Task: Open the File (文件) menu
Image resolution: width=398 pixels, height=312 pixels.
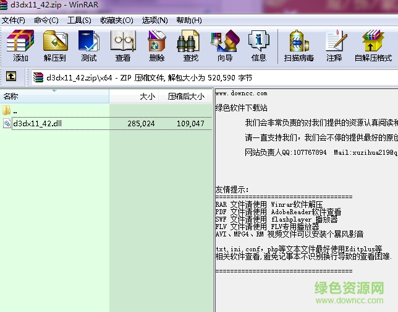Action: click(14, 20)
